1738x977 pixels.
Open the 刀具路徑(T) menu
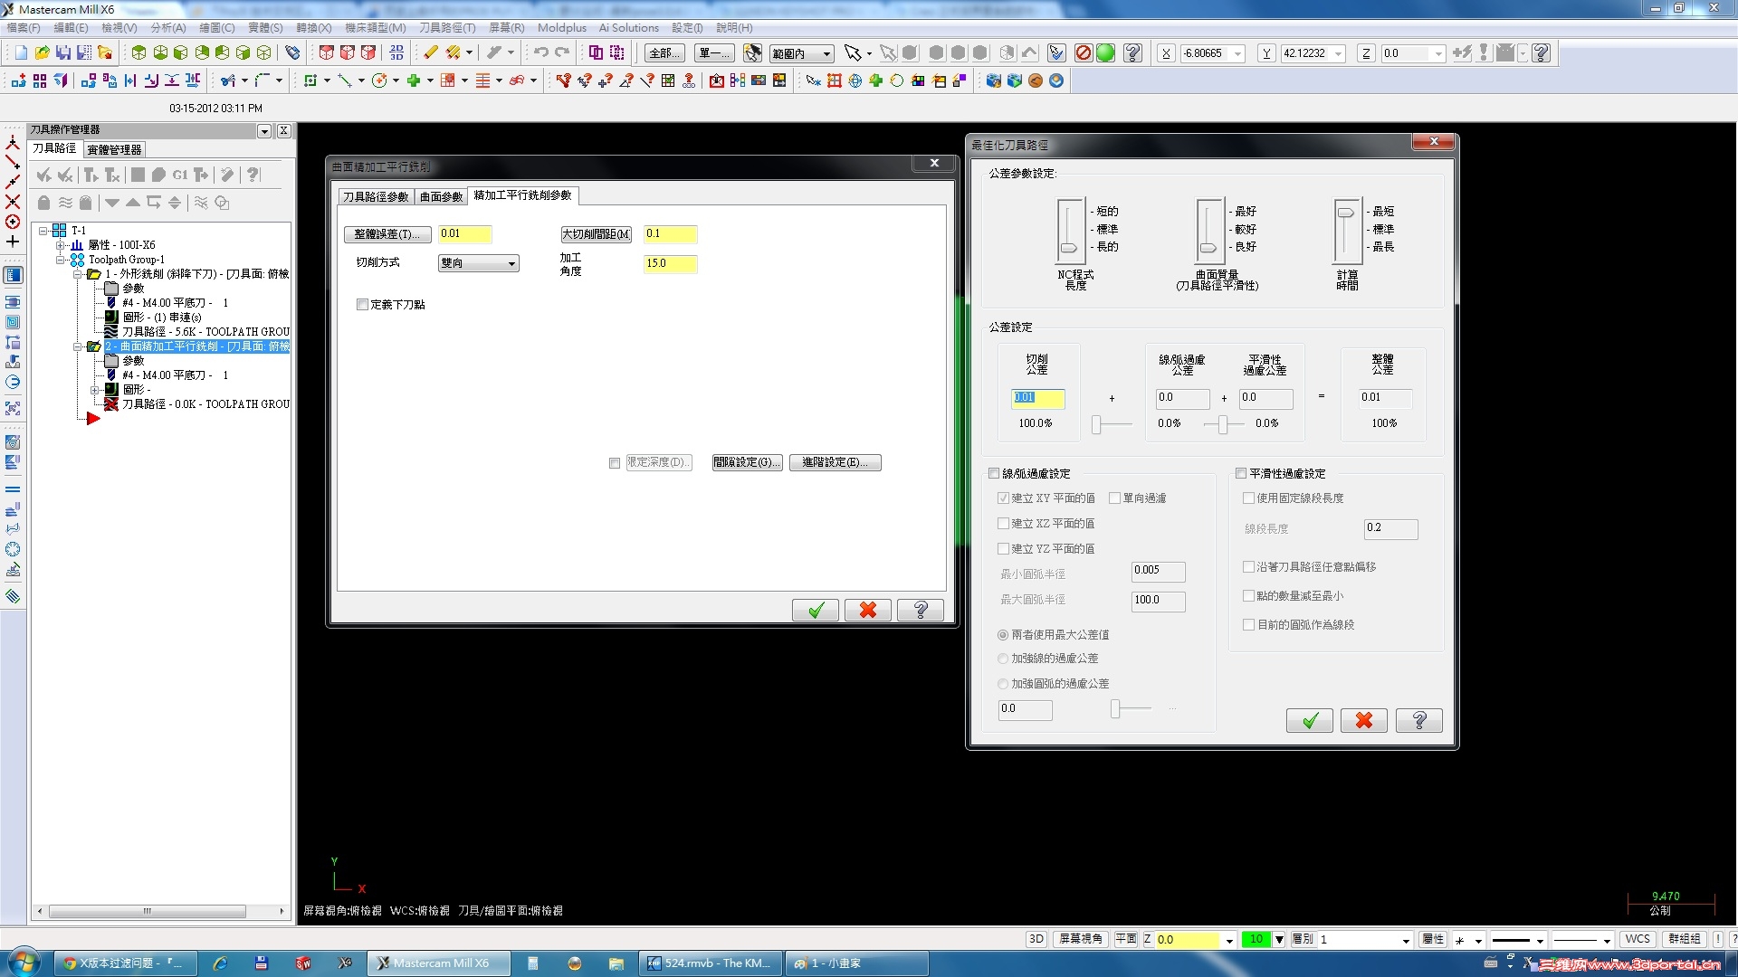(x=446, y=28)
